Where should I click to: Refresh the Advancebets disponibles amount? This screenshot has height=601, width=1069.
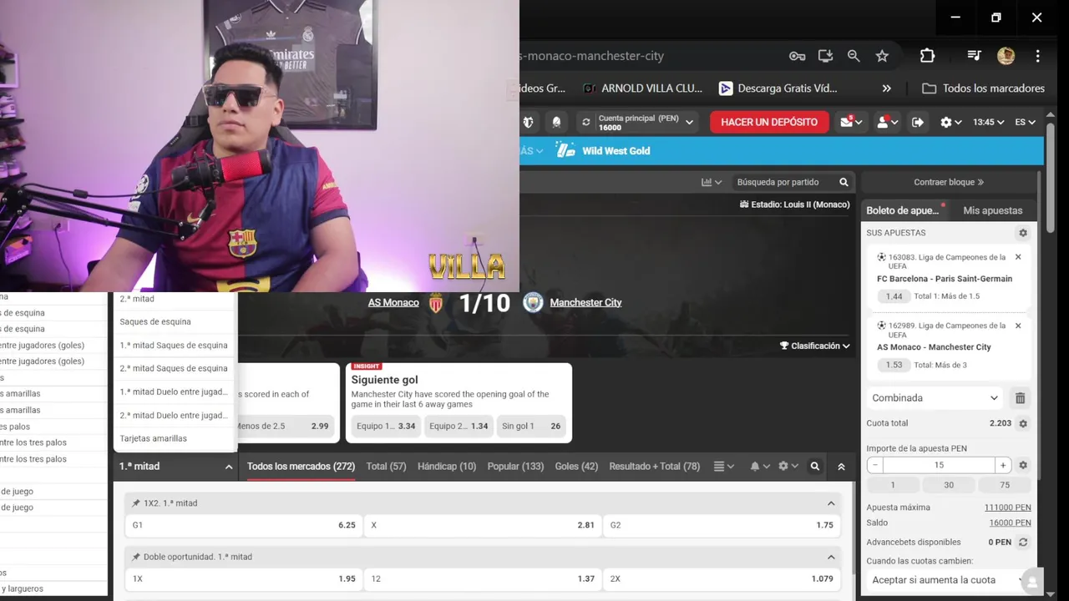[x=1023, y=543]
